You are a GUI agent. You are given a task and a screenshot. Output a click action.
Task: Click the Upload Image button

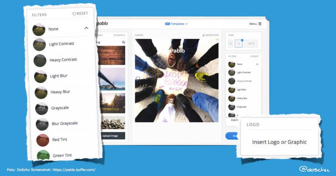pyautogui.click(x=111, y=136)
